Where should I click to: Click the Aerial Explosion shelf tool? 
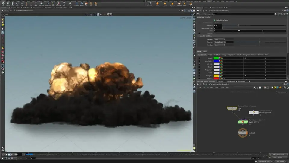coord(165,4)
